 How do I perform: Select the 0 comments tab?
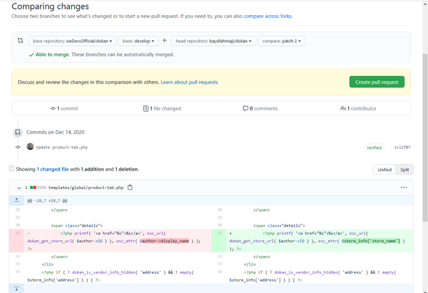coord(260,108)
